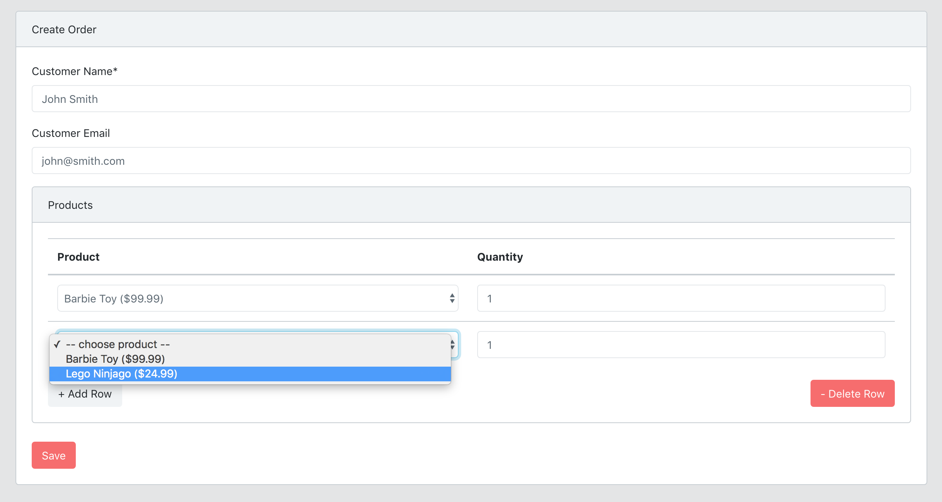The height and width of the screenshot is (502, 942).
Task: Click the Customer Email label
Action: (x=71, y=133)
